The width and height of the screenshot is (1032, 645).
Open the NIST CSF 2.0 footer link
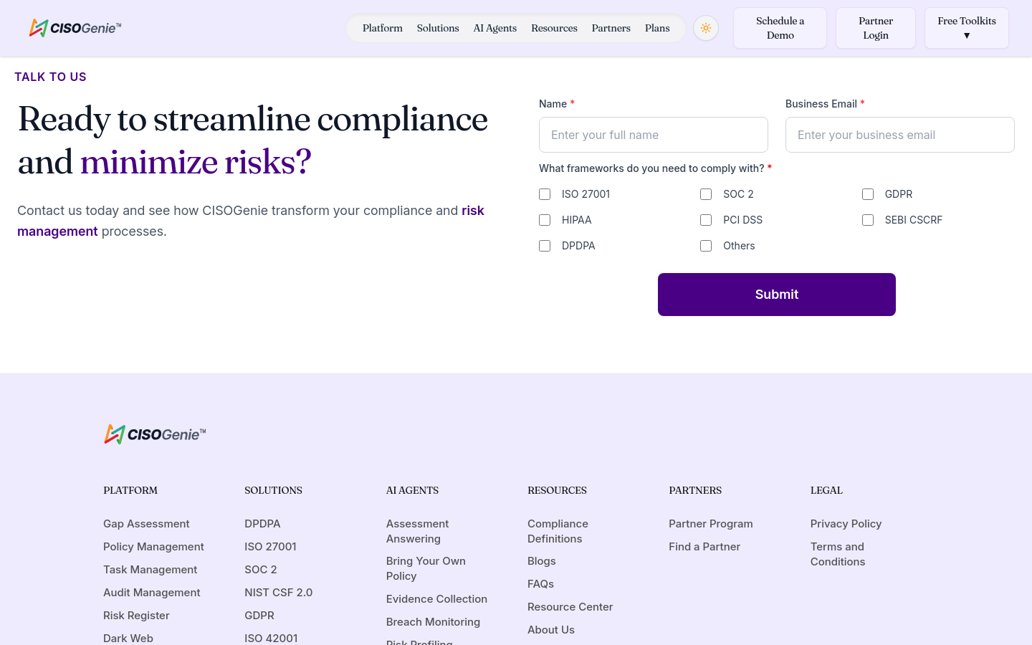[278, 593]
